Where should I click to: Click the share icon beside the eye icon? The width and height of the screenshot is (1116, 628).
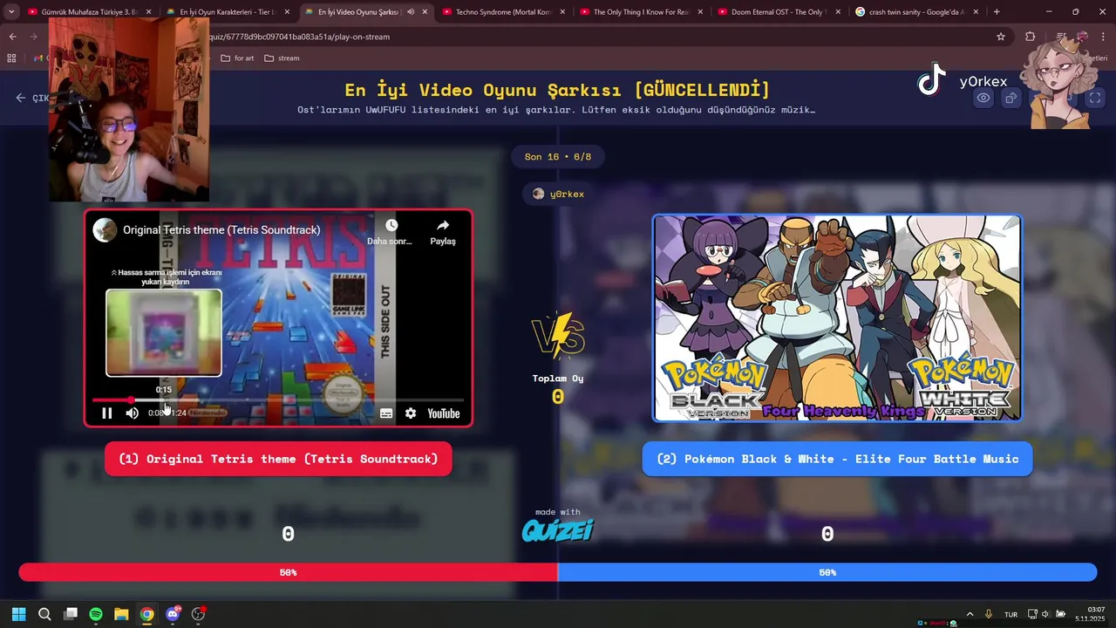coord(1011,98)
